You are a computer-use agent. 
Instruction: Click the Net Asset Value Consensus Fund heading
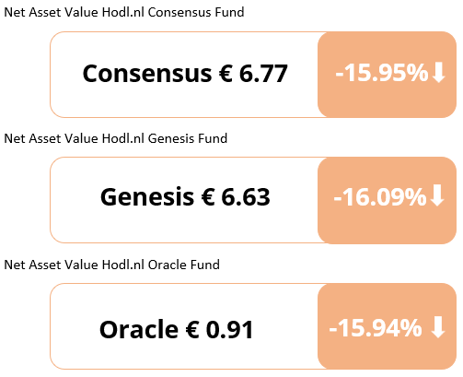[x=124, y=12]
